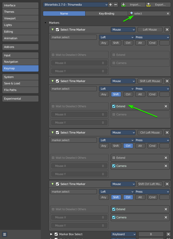This screenshot has width=173, height=239.
Task: Open the Bforartists 2.7.0 keymap preset dropdown
Action: [x=76, y=5]
